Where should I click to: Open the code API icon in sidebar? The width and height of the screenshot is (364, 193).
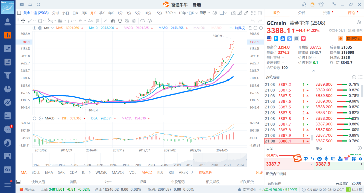click(x=8, y=169)
